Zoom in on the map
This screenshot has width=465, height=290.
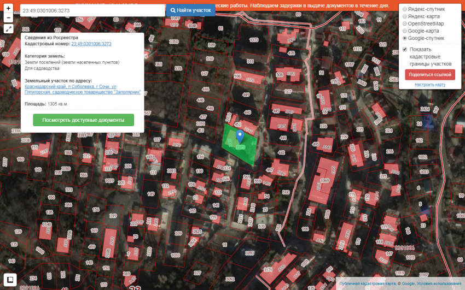9,9
